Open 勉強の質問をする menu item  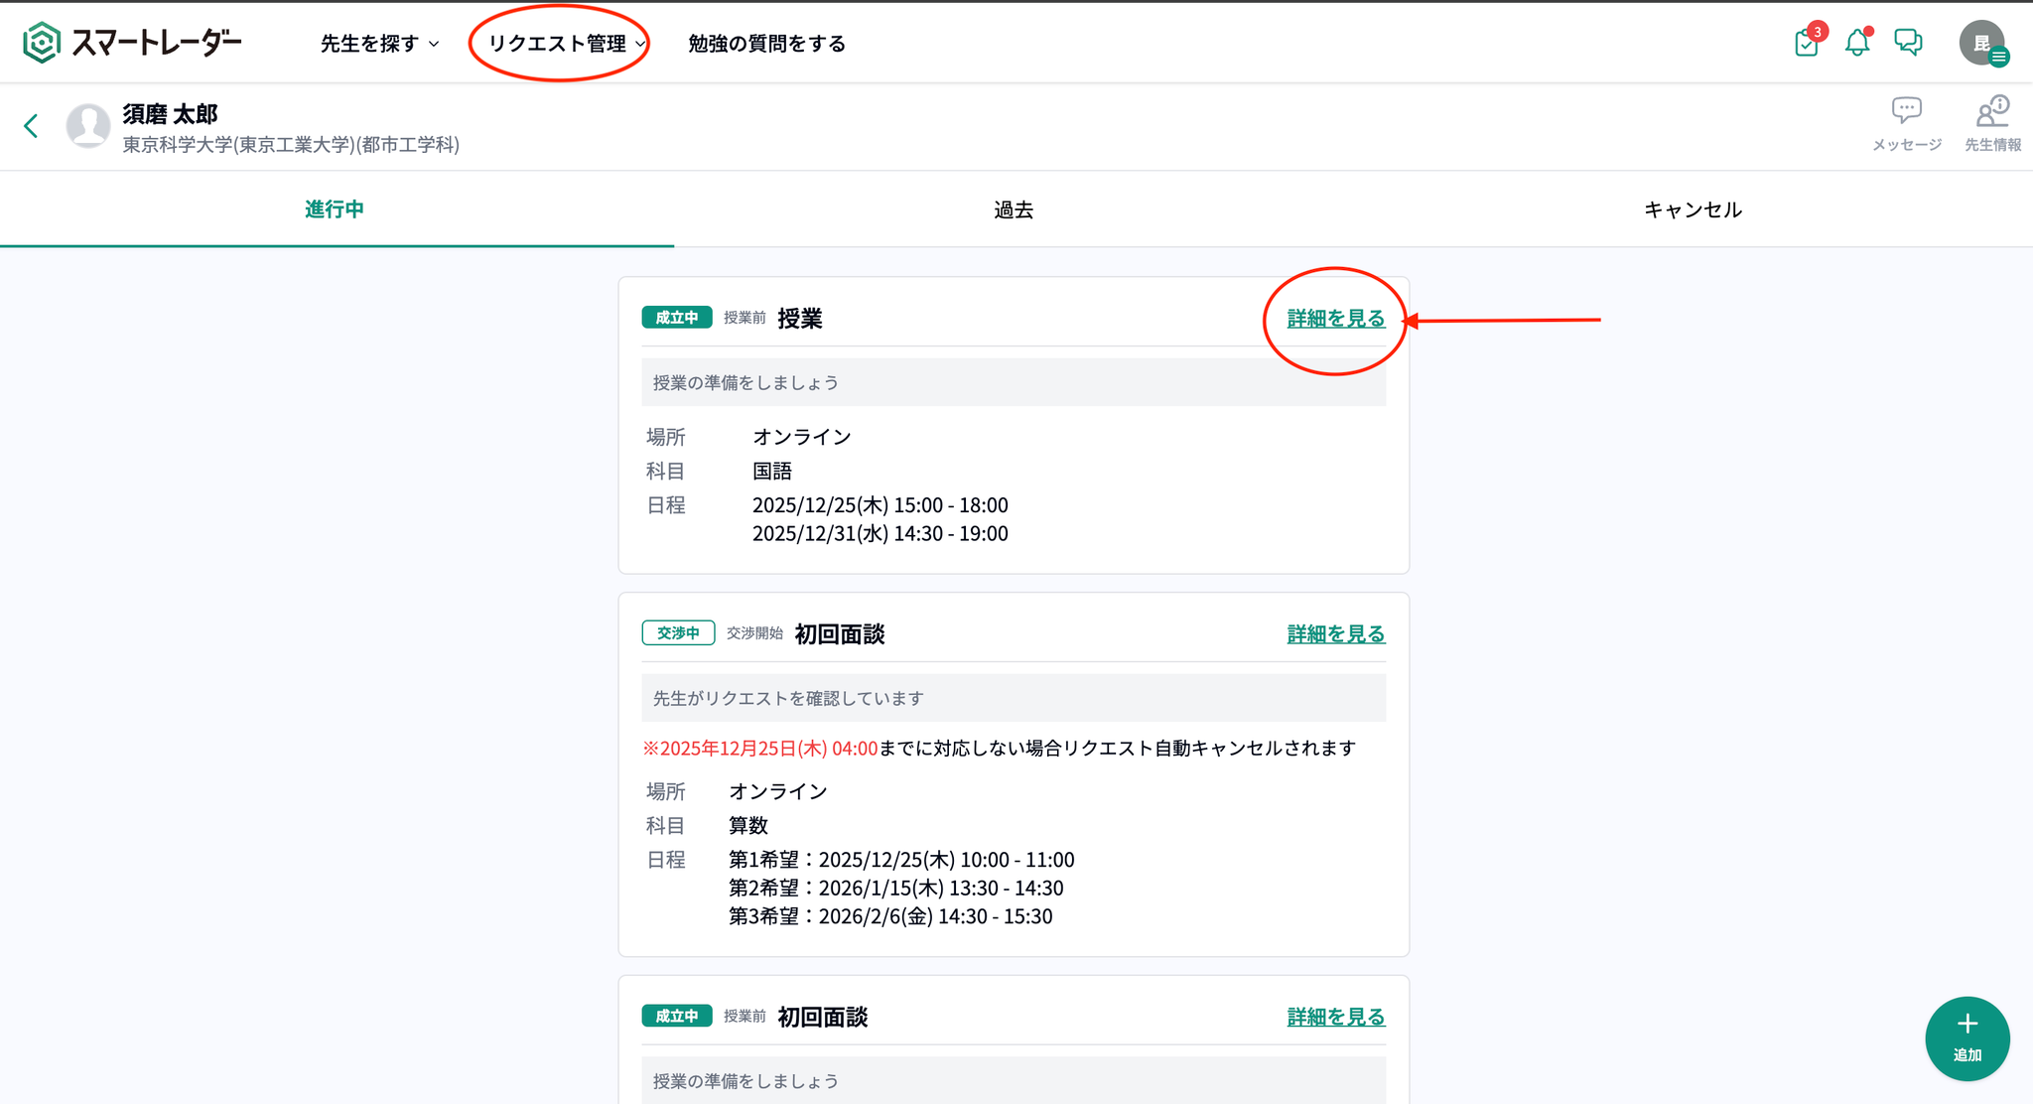(x=766, y=44)
